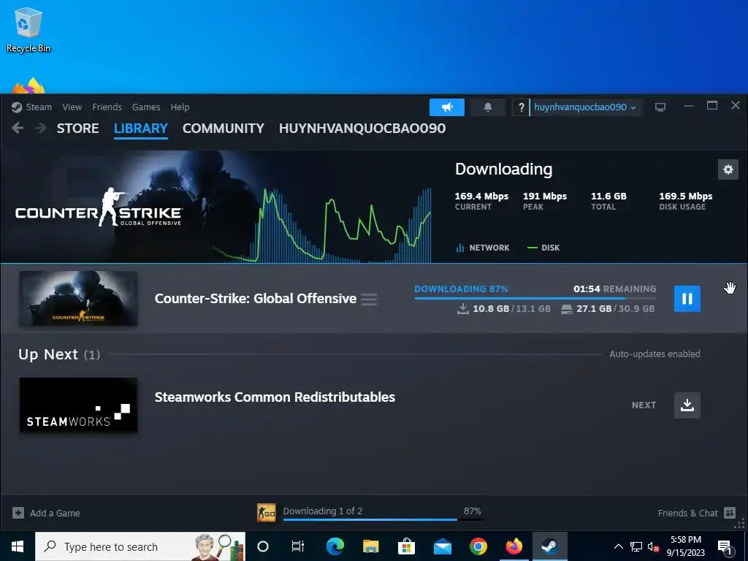
Task: Click the 191 Mbps PEAK stat
Action: coord(545,201)
